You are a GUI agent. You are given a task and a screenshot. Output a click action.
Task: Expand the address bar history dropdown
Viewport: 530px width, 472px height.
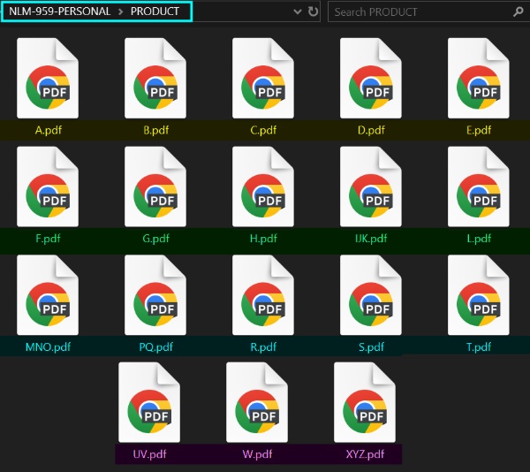click(x=296, y=12)
